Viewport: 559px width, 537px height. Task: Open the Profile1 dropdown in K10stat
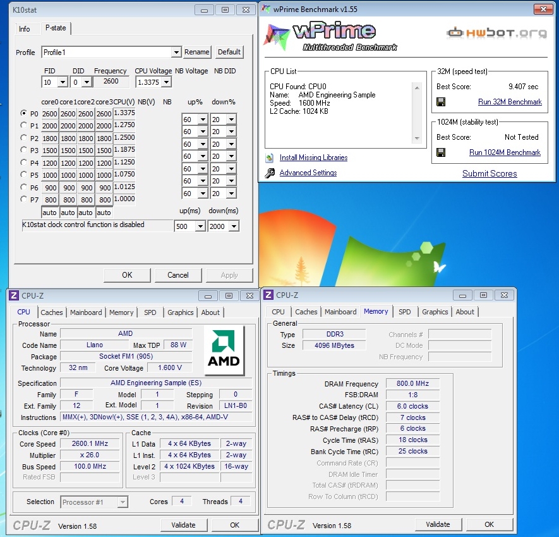pyautogui.click(x=176, y=52)
